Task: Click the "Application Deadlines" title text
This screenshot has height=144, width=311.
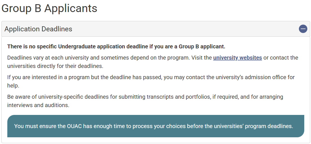Action: click(38, 29)
